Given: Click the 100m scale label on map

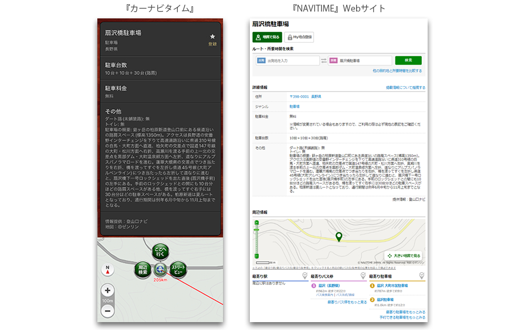Looking at the screenshot, I should pyautogui.click(x=108, y=301).
